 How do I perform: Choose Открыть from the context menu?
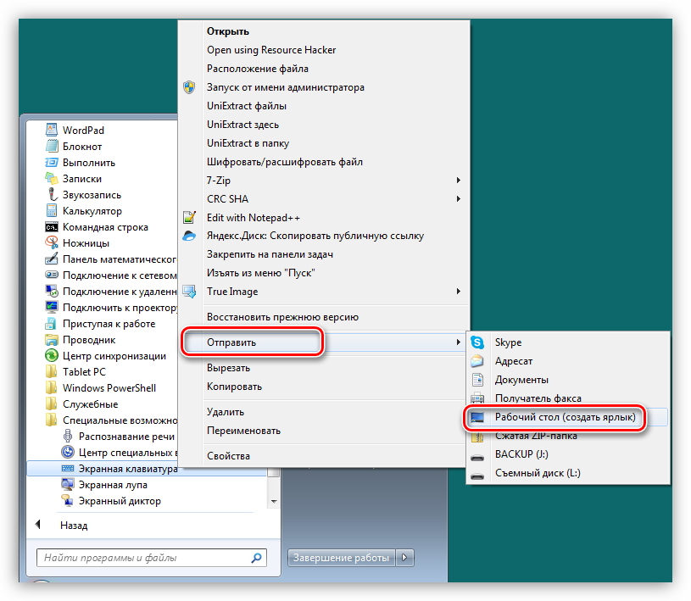pos(228,31)
